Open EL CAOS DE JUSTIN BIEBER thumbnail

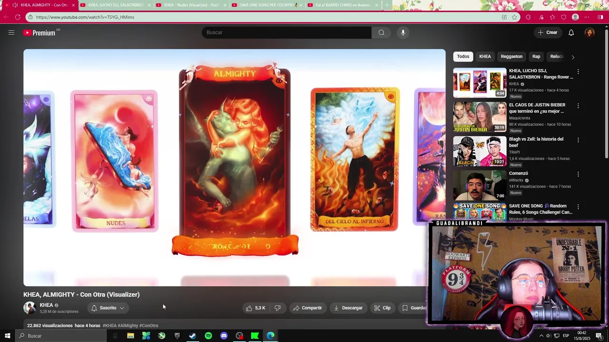(480, 117)
